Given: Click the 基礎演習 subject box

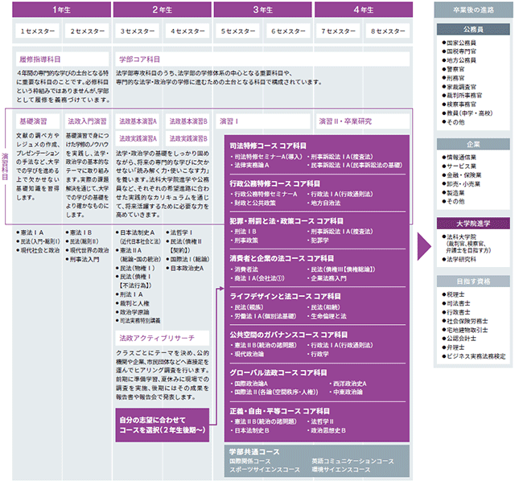Looking at the screenshot, I should click(x=38, y=121).
